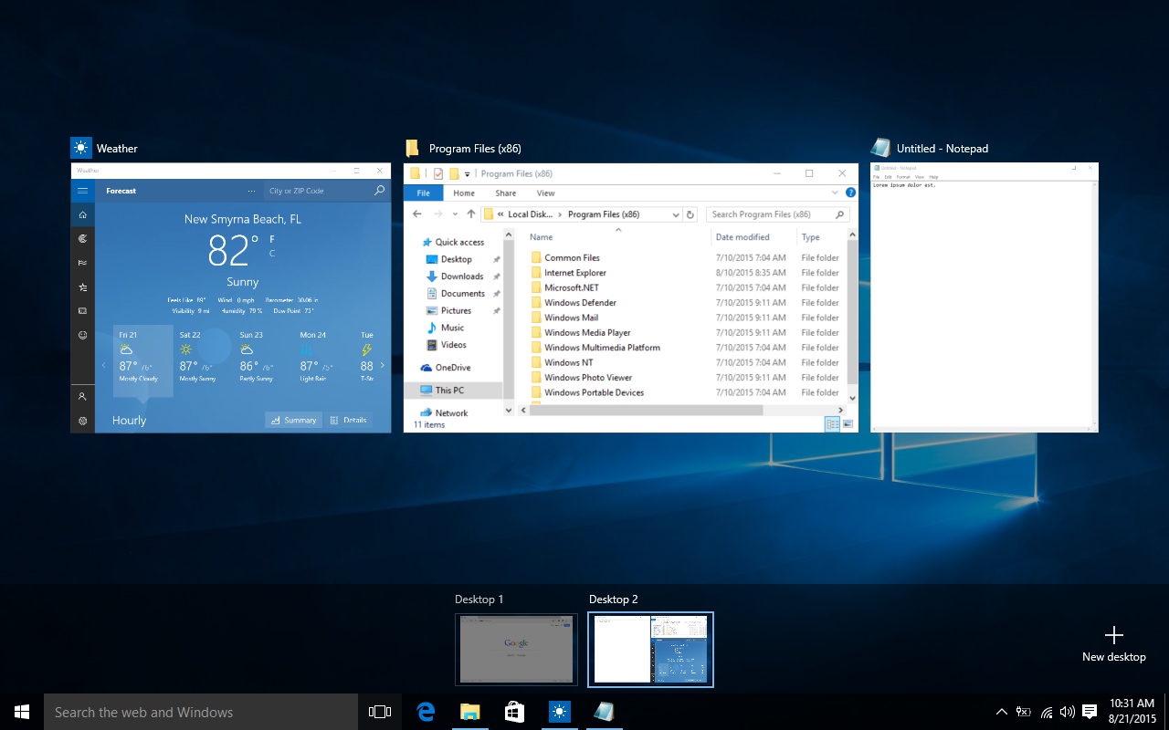Switch Explorer to details view icon
This screenshot has height=730, width=1169.
832,424
